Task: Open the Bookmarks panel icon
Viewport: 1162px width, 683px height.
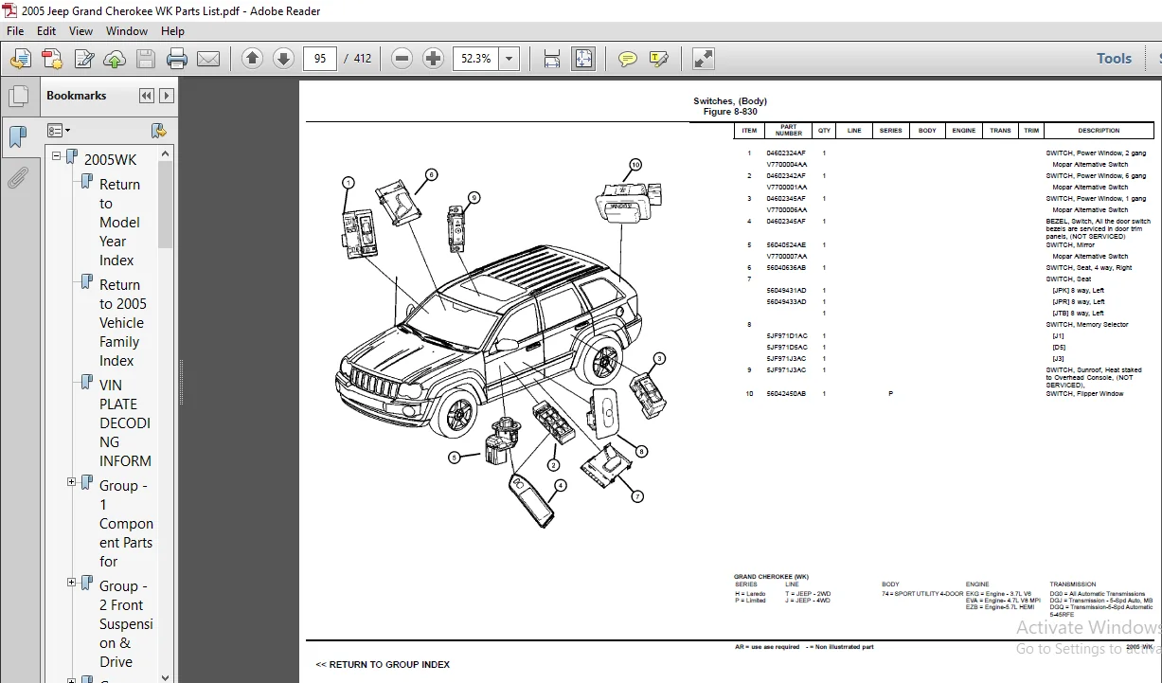Action: coord(17,137)
